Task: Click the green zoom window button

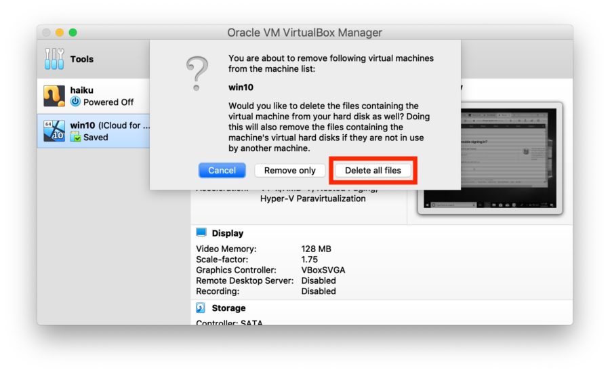Action: (73, 33)
